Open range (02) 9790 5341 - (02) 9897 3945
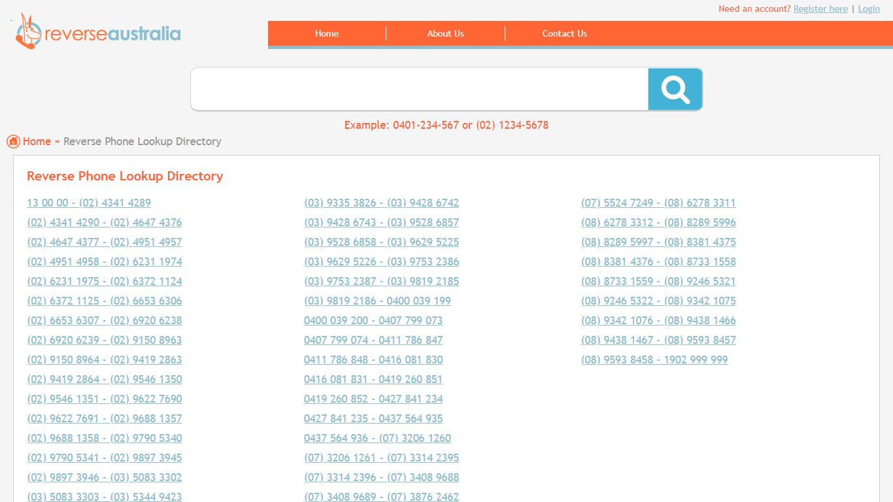This screenshot has width=893, height=502. (105, 458)
